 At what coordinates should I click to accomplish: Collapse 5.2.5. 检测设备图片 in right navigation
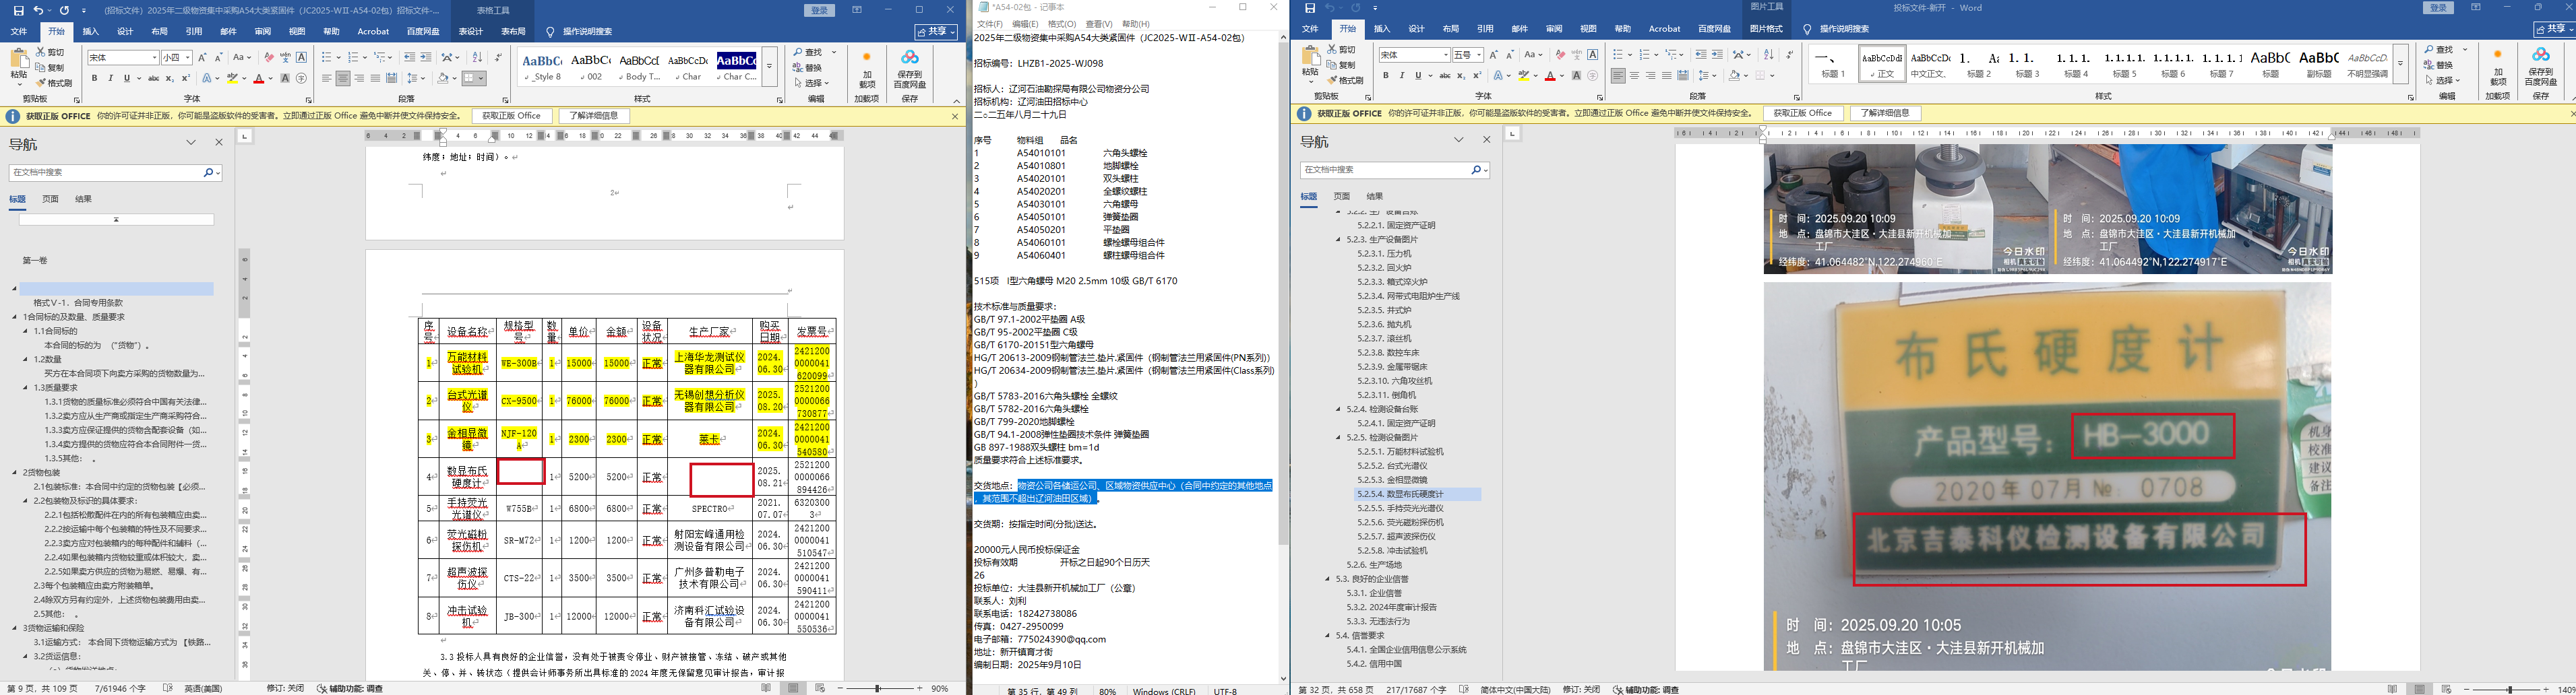[x=1339, y=437]
